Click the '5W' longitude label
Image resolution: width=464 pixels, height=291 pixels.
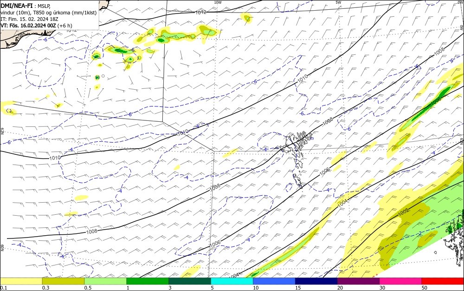coord(339,2)
